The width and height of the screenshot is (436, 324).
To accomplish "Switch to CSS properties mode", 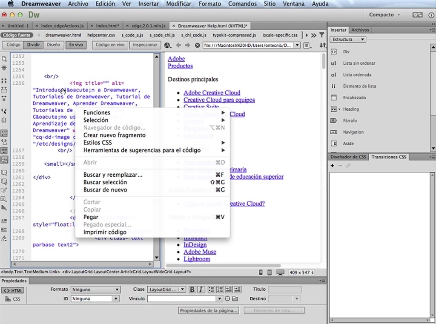I will (x=13, y=299).
